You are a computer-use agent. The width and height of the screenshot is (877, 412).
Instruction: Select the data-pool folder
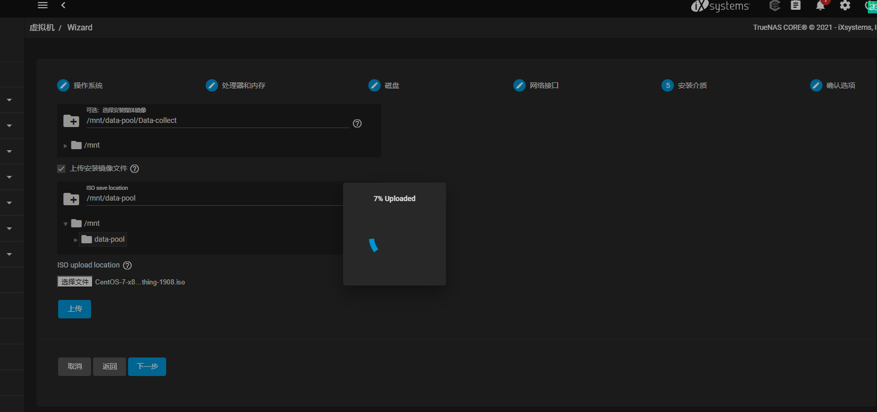click(x=103, y=239)
